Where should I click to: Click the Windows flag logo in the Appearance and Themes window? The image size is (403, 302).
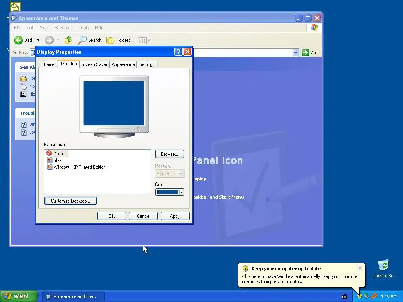314,28
